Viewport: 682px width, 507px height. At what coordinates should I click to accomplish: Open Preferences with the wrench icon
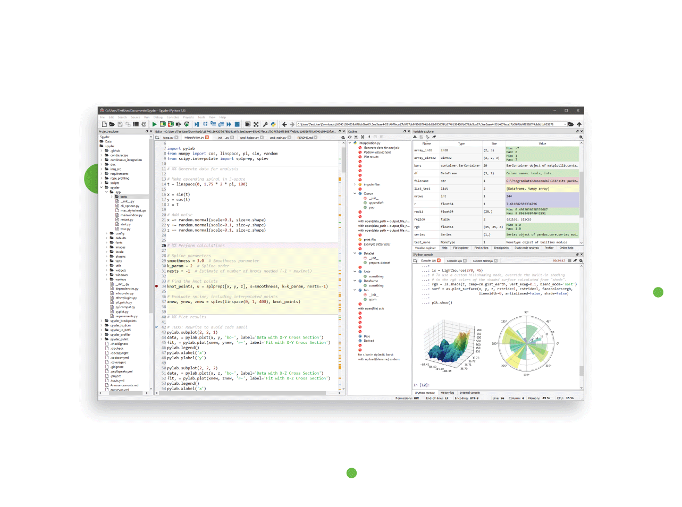pyautogui.click(x=265, y=124)
